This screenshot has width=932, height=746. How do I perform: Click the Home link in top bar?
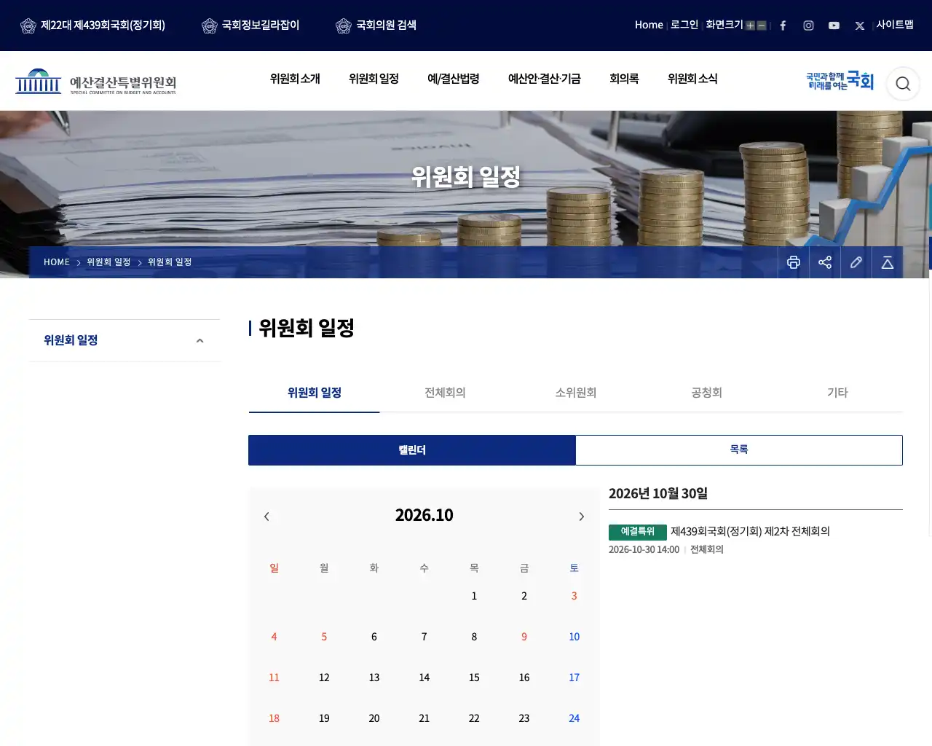point(649,25)
